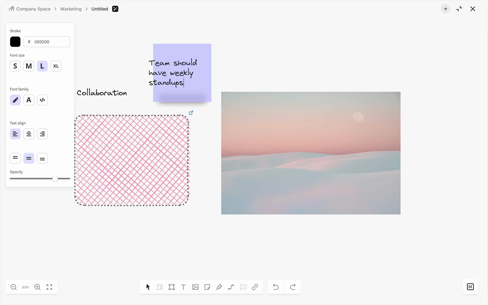Center align the text
Viewport: 488px width, 305px height.
pyautogui.click(x=29, y=134)
